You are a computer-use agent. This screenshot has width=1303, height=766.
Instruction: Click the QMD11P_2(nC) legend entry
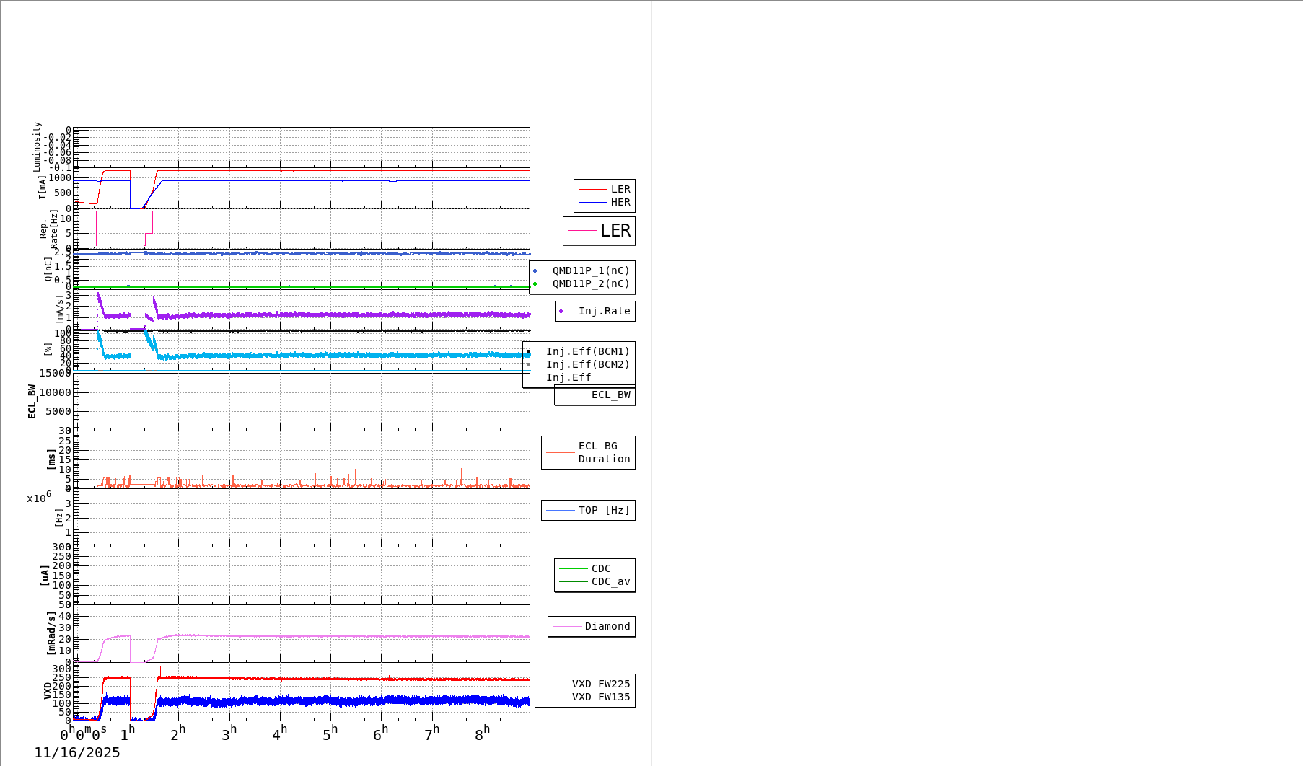(590, 284)
